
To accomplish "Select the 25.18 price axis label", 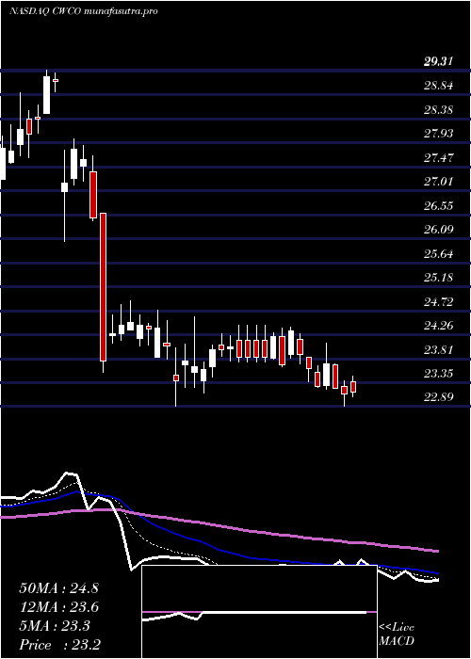I will 439,278.
